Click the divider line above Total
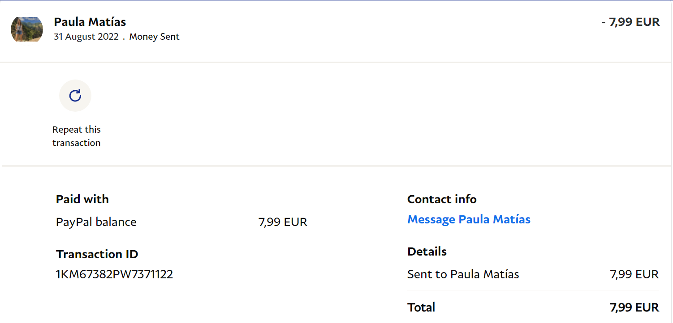This screenshot has width=673, height=323. pos(533,290)
